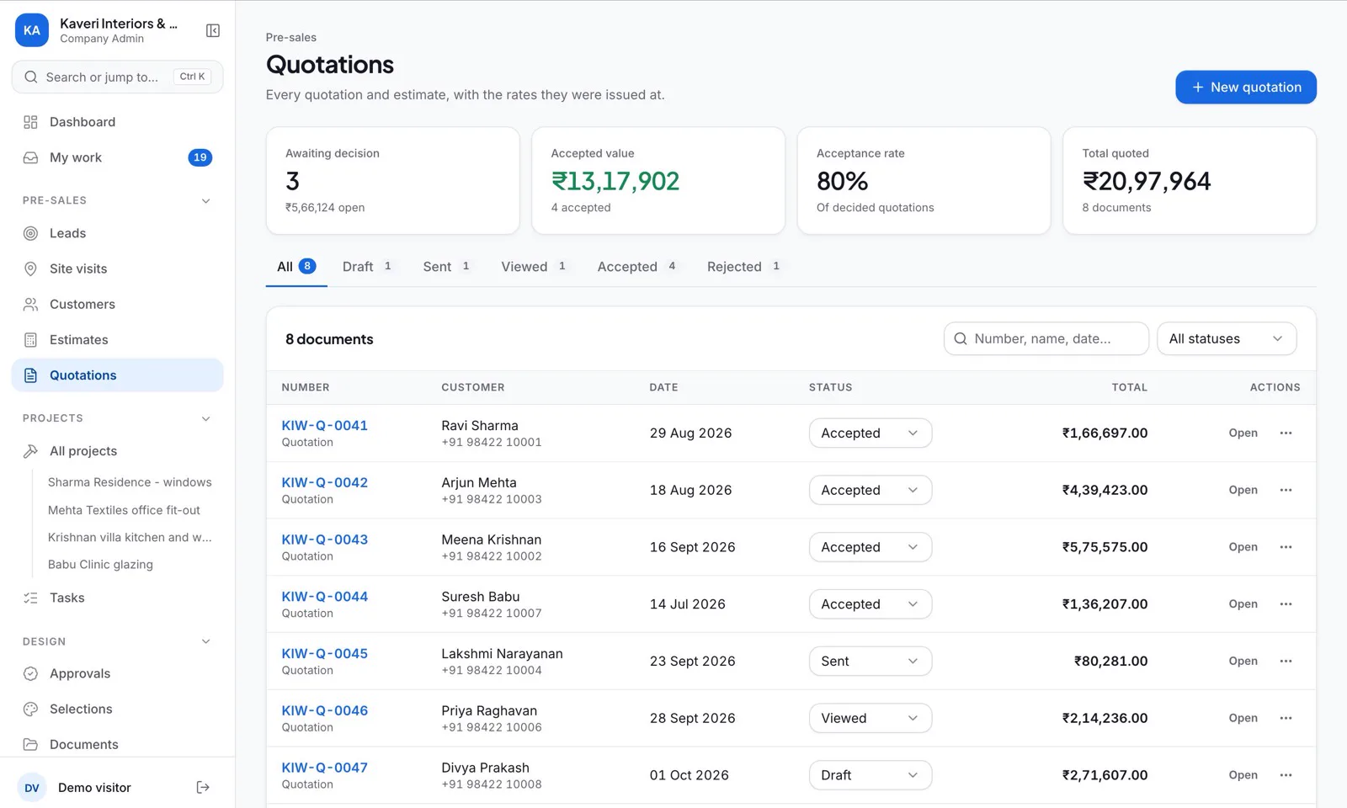Open the All statuses filter dropdown

[x=1227, y=338]
